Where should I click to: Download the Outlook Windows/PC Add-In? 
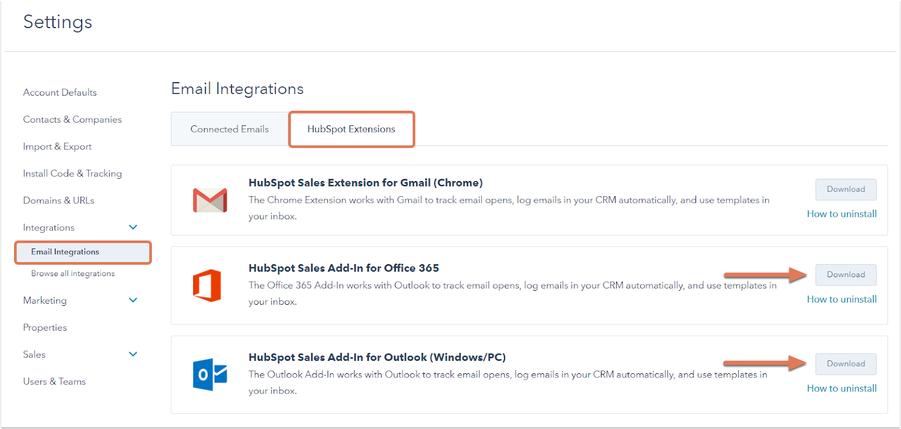point(846,364)
